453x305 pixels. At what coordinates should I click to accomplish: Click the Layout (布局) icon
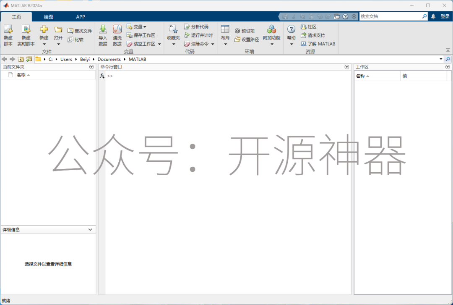coord(225,29)
